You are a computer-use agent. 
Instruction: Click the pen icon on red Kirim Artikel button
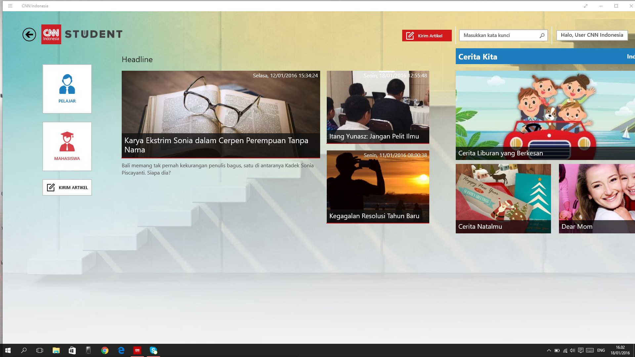tap(410, 35)
